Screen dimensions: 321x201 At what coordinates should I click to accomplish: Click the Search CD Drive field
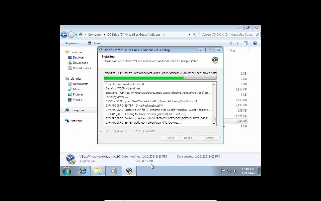tap(228, 35)
